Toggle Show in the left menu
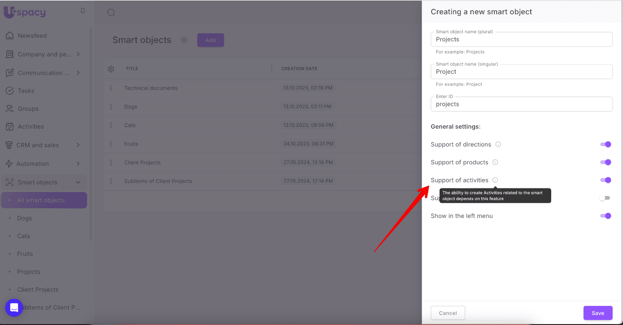Screen dimensions: 623x325 tap(605, 216)
